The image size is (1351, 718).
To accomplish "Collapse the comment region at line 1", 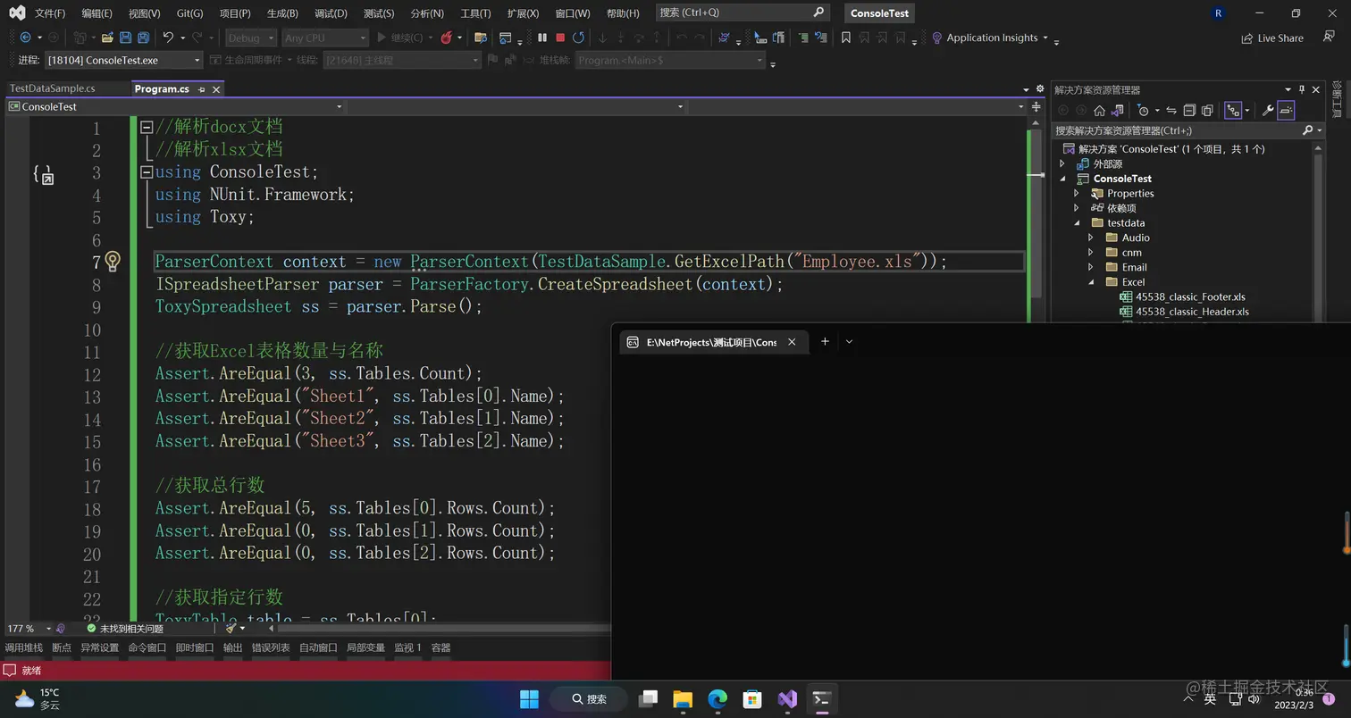I will 147,127.
